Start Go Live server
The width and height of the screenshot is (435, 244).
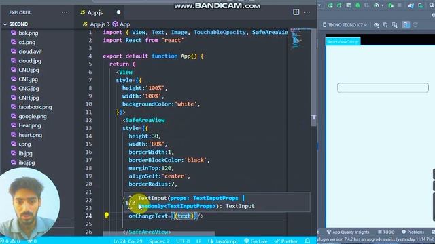pyautogui.click(x=256, y=241)
